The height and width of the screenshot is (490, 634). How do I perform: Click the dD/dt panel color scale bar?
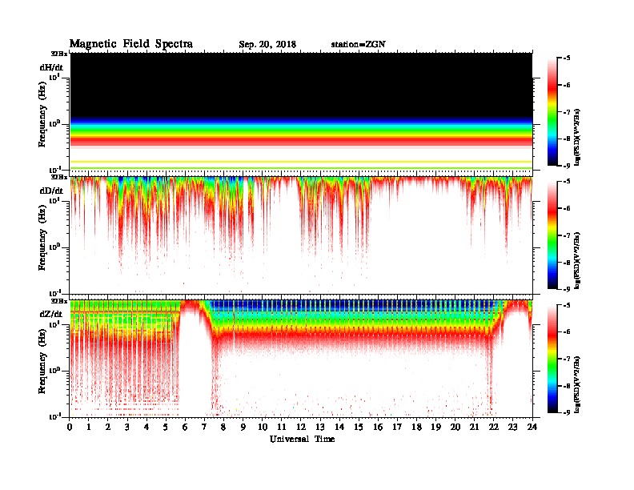pyautogui.click(x=552, y=235)
